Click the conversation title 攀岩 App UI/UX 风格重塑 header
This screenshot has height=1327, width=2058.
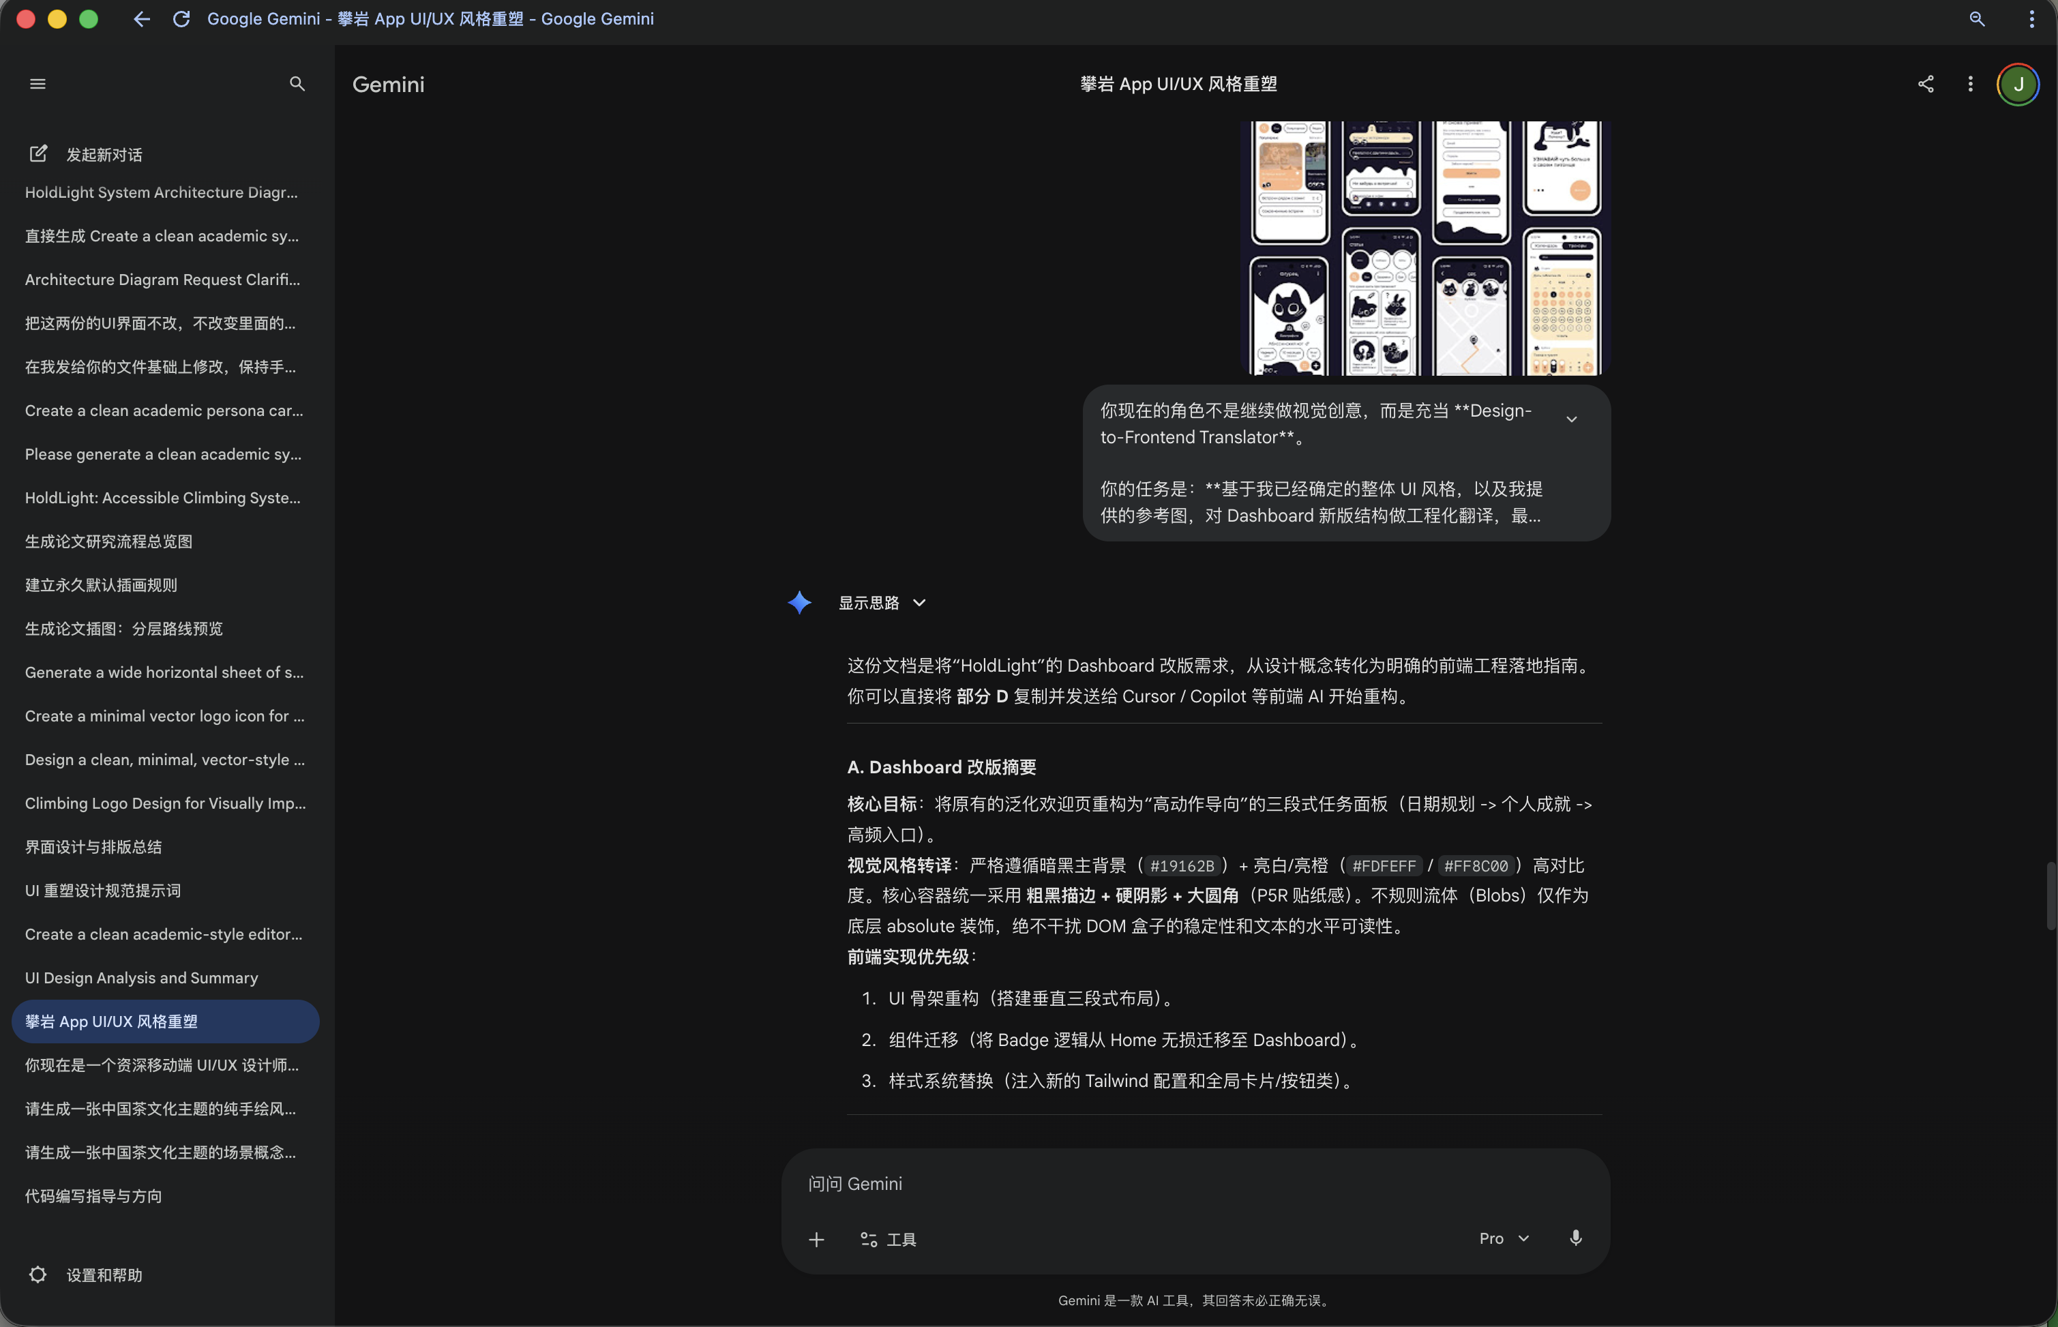click(1178, 84)
